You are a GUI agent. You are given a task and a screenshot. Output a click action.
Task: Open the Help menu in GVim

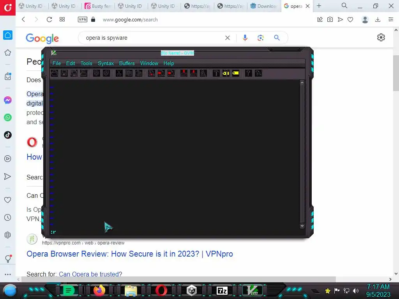[x=168, y=63]
